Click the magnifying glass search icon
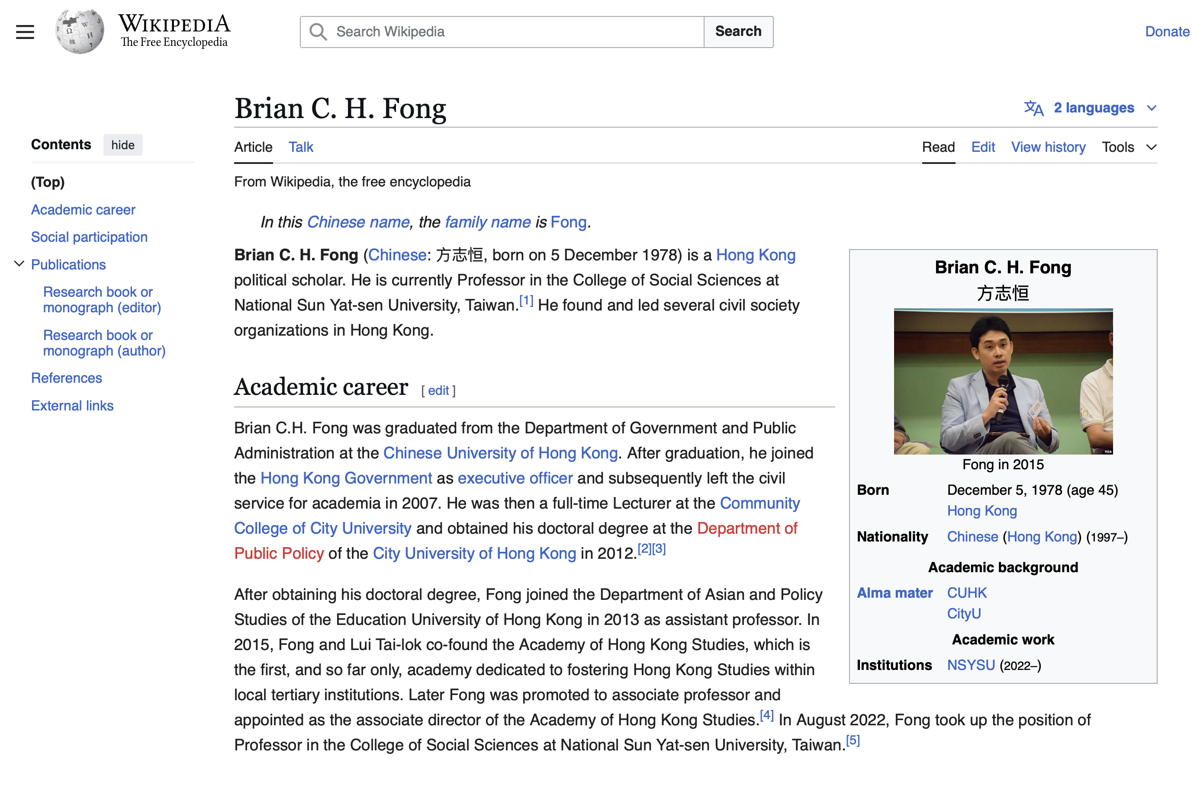 point(318,32)
